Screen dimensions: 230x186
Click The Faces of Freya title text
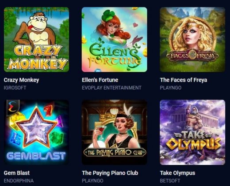[x=184, y=80]
